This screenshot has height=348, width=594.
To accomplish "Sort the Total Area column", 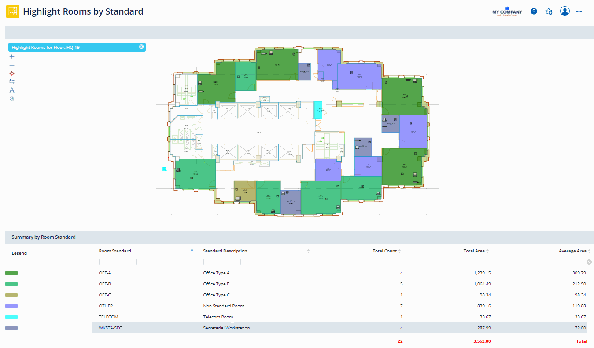I will coord(487,251).
